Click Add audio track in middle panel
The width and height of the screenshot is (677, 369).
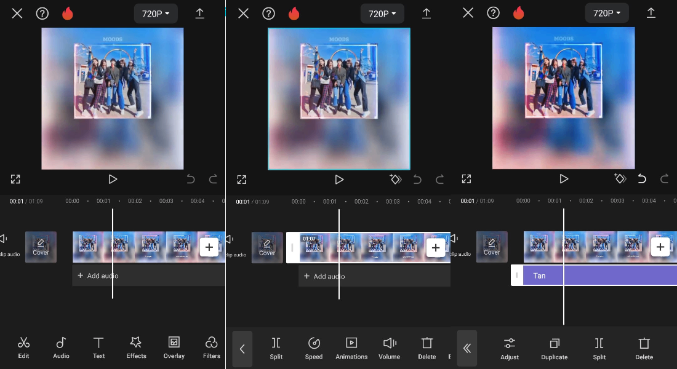[374, 276]
